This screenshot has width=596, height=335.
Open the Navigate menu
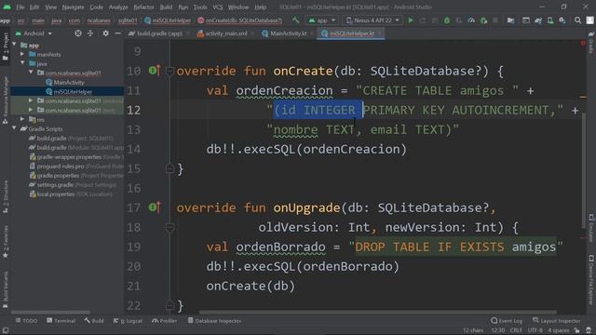pyautogui.click(x=73, y=7)
